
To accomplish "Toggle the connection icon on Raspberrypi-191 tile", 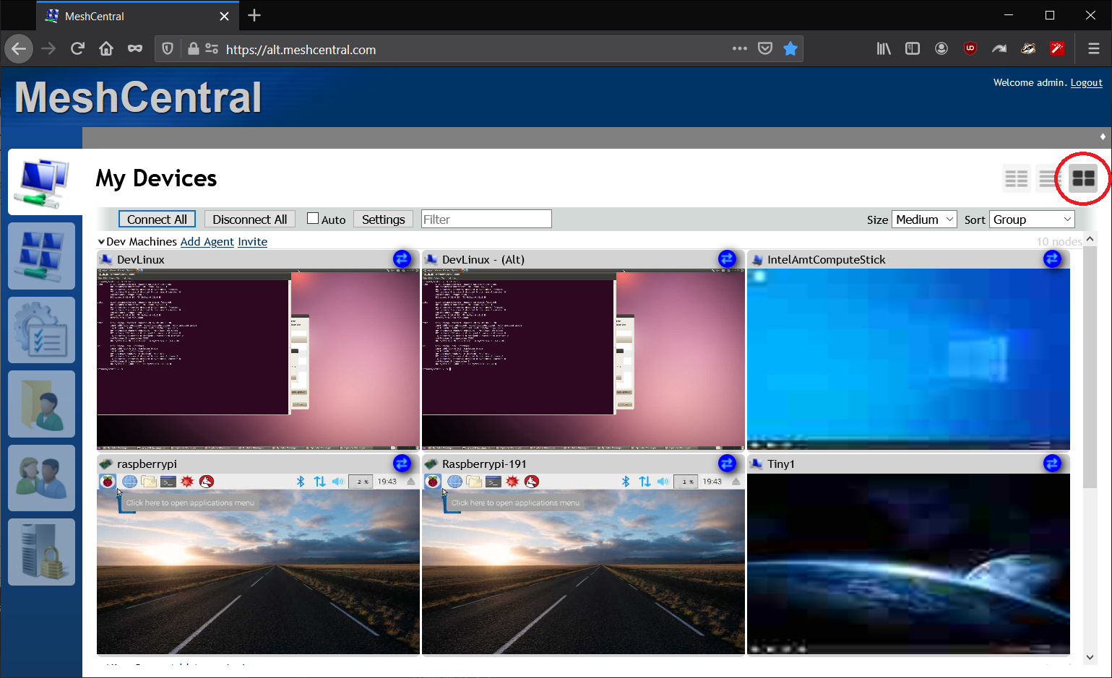I will [728, 463].
